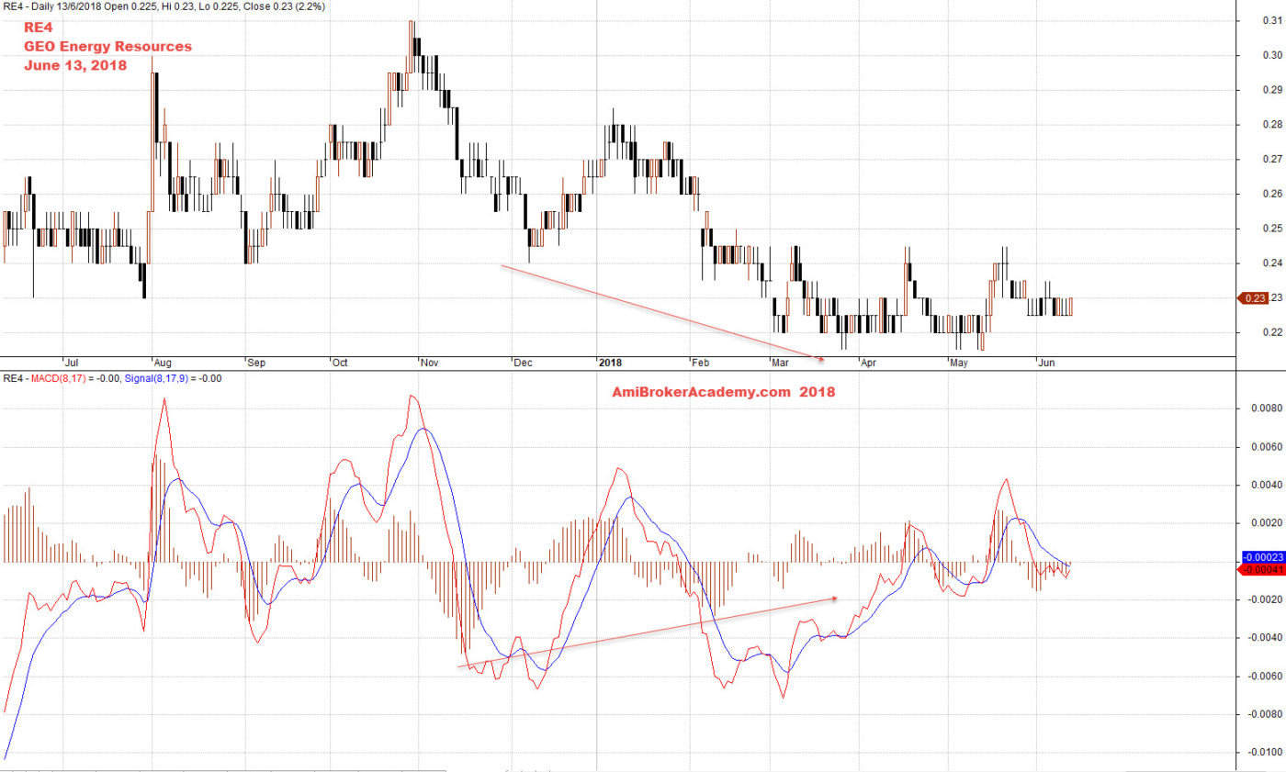Click the -0.0100 MACD axis label
This screenshot has width=1286, height=772.
tap(1263, 753)
